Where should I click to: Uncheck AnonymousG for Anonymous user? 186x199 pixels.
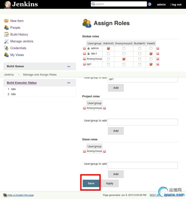(124, 59)
